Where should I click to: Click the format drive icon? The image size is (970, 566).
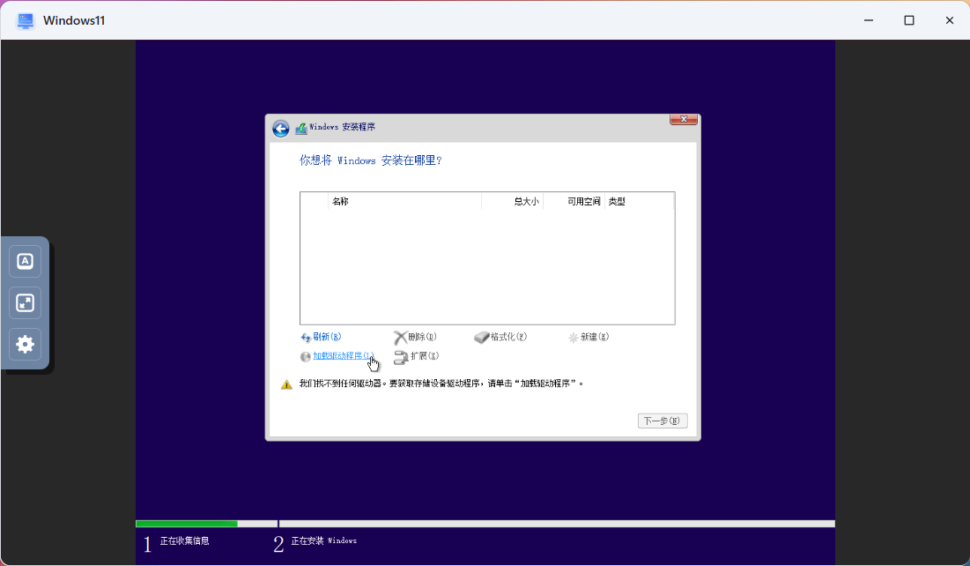coord(482,338)
